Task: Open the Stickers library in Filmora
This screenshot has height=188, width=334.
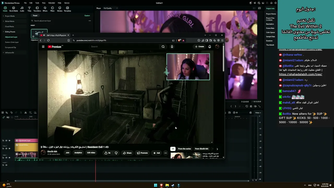Action: pos(60,9)
